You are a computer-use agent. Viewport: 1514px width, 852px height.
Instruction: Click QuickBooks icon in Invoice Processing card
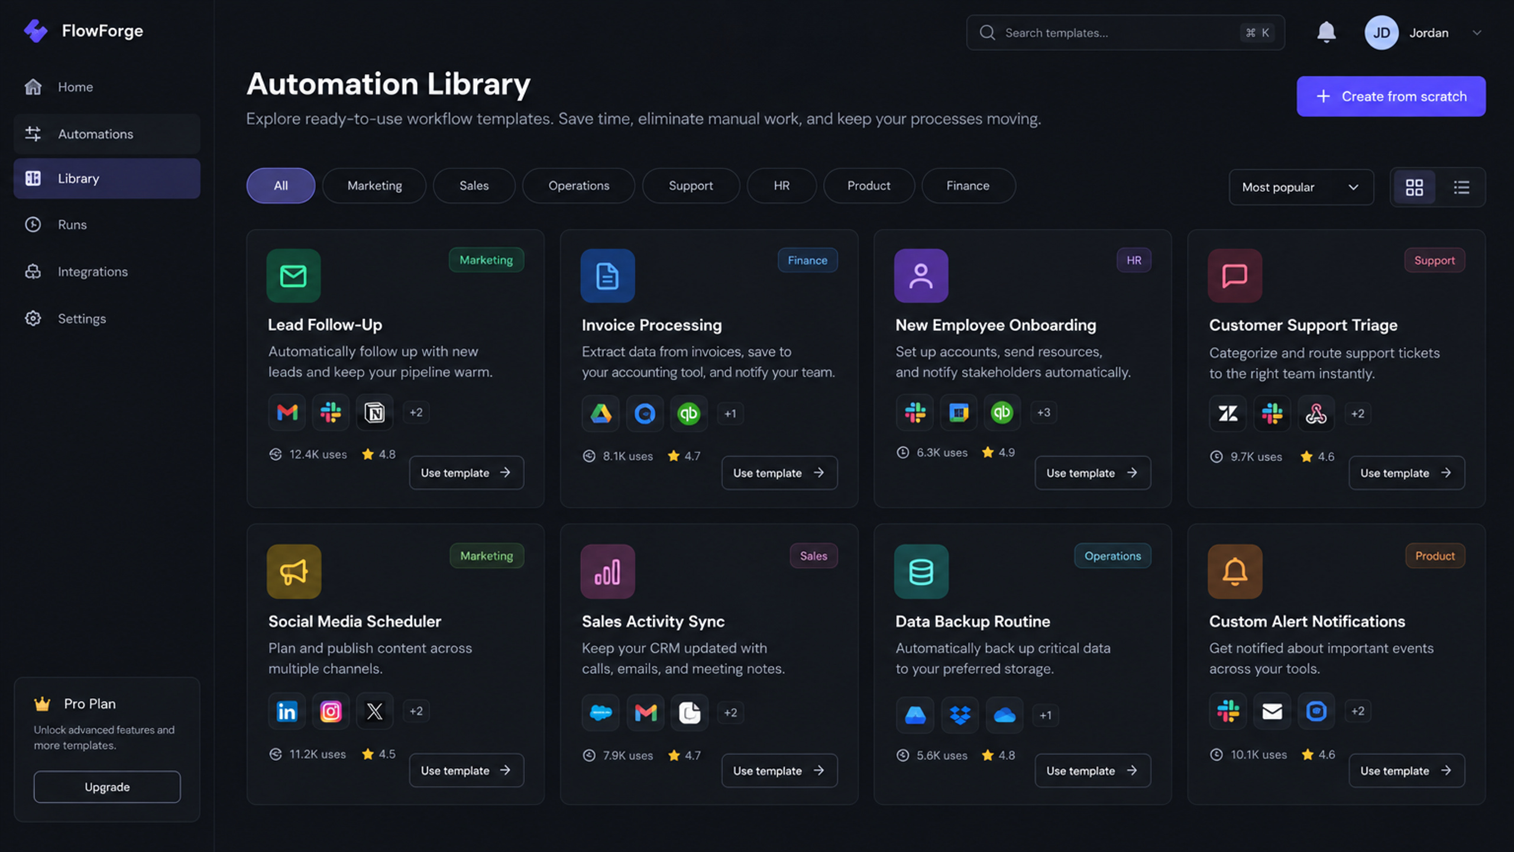688,414
